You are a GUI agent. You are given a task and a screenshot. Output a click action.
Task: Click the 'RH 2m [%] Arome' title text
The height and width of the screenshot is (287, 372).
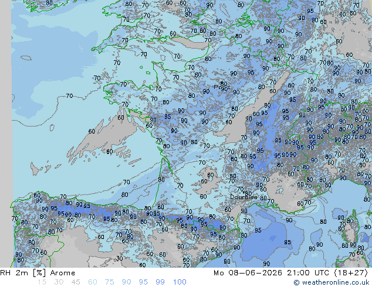pos(38,273)
